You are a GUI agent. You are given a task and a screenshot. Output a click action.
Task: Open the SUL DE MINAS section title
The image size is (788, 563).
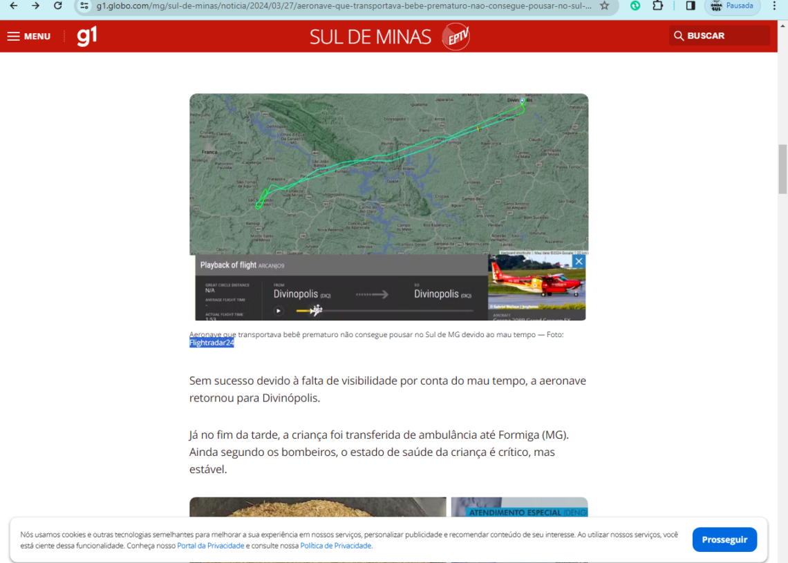pos(370,37)
